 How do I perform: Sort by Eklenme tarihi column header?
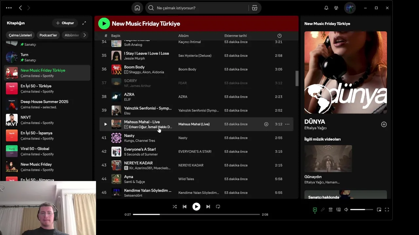coord(236,36)
